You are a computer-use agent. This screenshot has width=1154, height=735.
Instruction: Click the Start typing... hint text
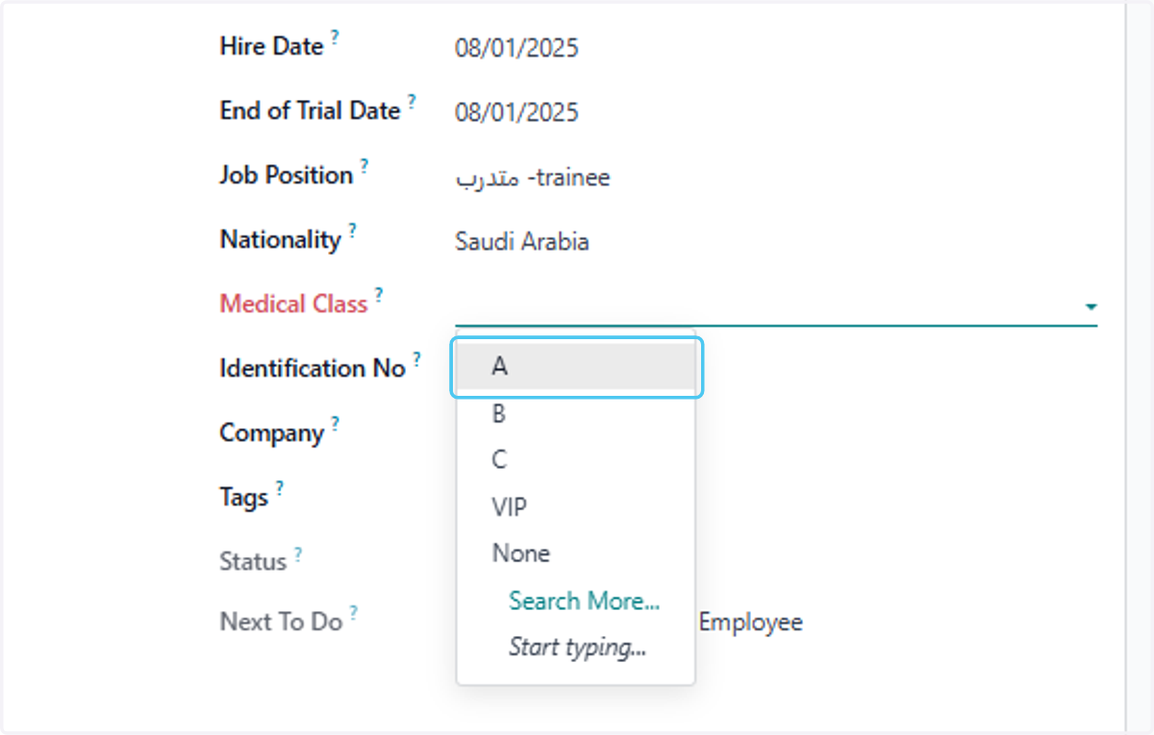(x=577, y=648)
